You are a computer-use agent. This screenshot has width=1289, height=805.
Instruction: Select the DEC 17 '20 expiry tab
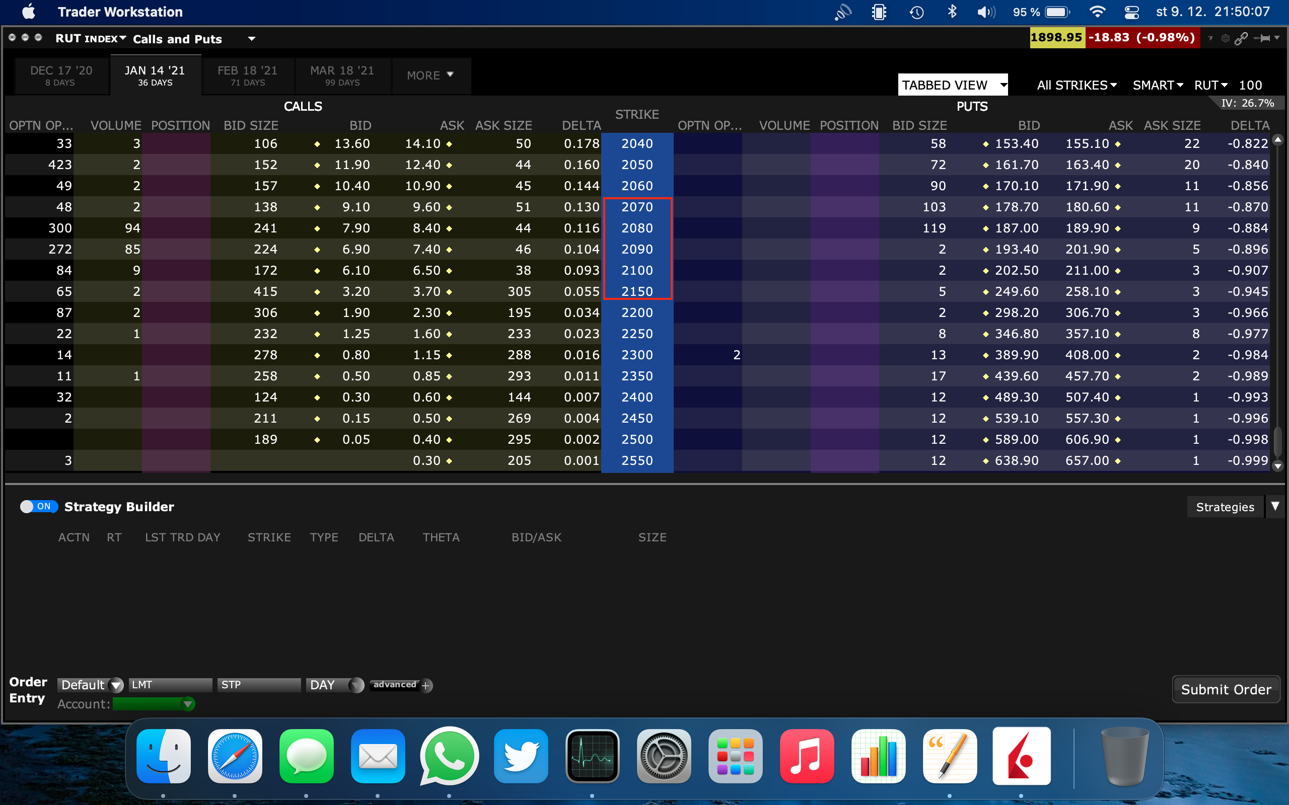(61, 75)
